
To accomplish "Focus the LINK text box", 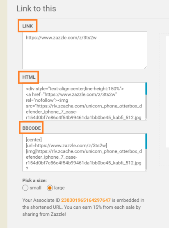I will (84, 50).
